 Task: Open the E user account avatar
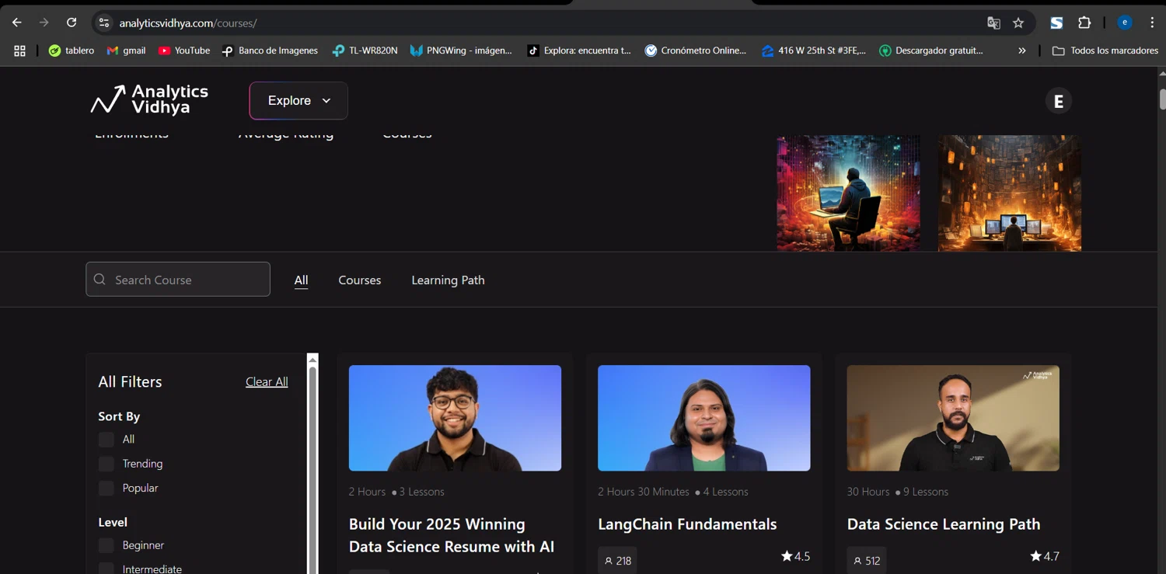coord(1058,101)
